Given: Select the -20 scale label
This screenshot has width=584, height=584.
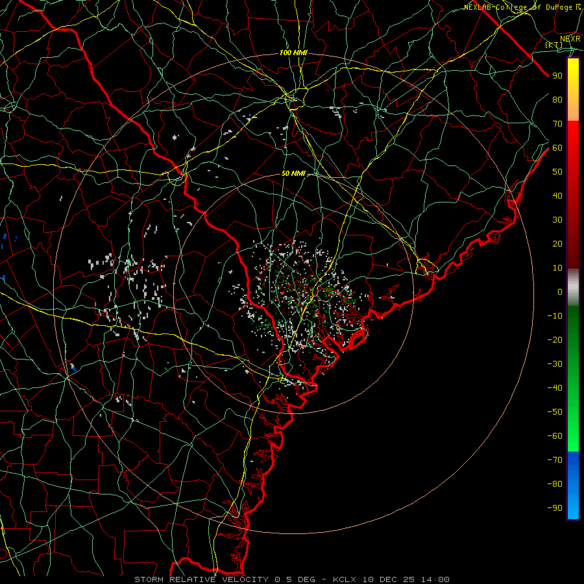Looking at the screenshot, I should point(555,340).
